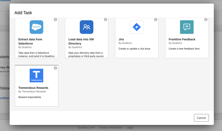
Task: Show info icon on Jira card
Action: click(x=156, y=20)
